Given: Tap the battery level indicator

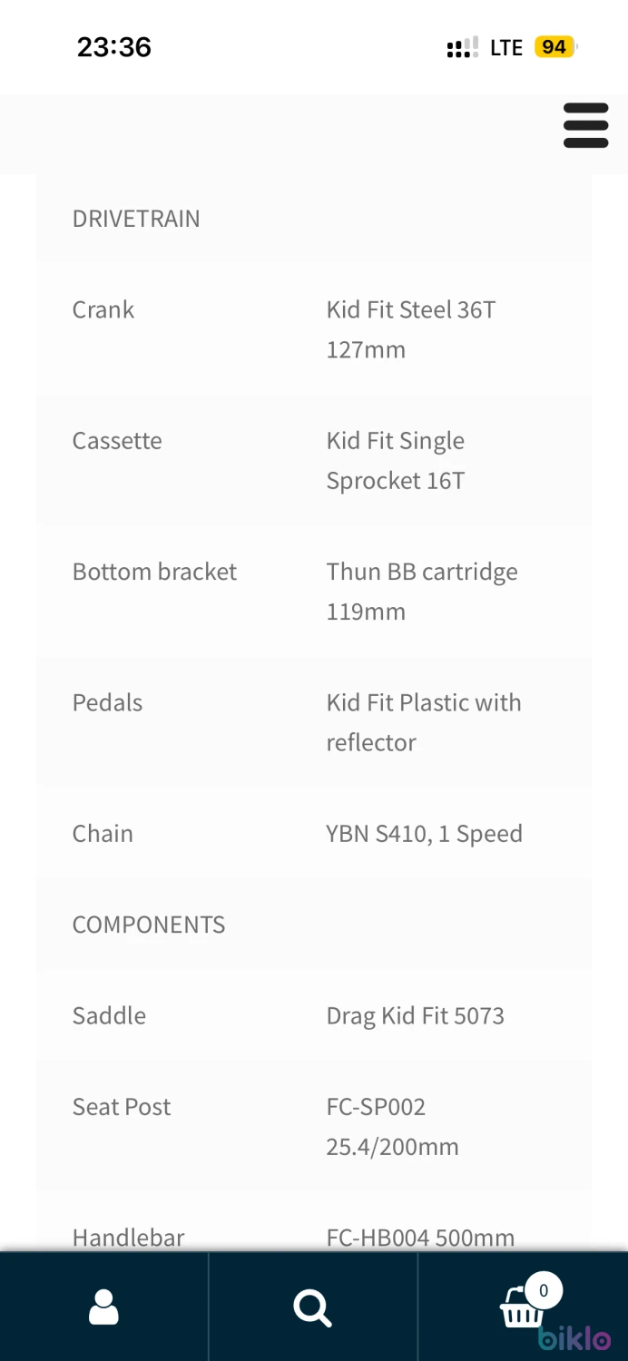Looking at the screenshot, I should pyautogui.click(x=555, y=46).
